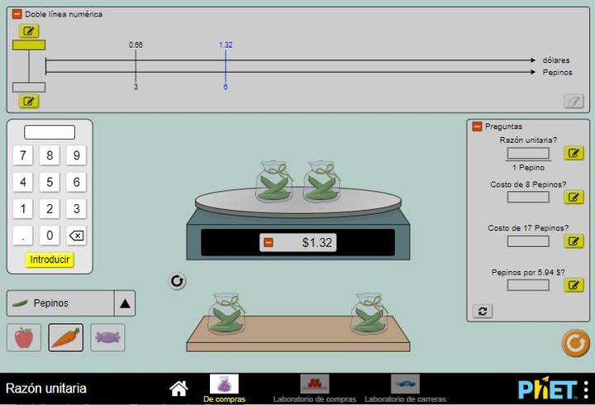Switch to Laboratorio de carreras tab
Image resolution: width=595 pixels, height=405 pixels.
405,388
